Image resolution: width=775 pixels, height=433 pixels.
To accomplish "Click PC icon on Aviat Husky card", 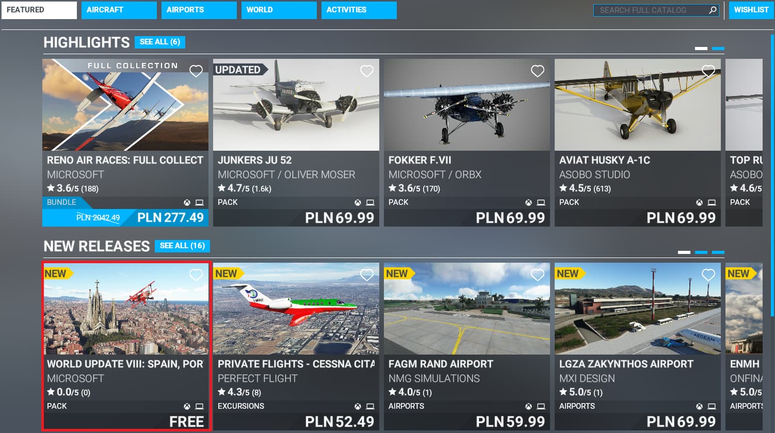I will tap(712, 203).
